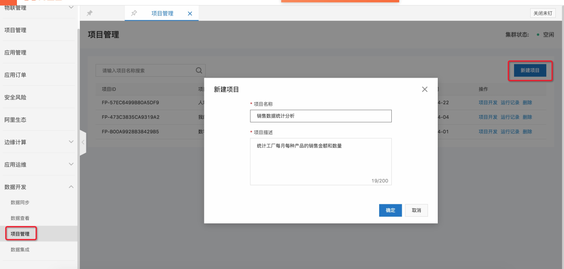Screen dimensions: 564x269
Task: Open 应用订单 in the sidebar
Action: (x=15, y=75)
